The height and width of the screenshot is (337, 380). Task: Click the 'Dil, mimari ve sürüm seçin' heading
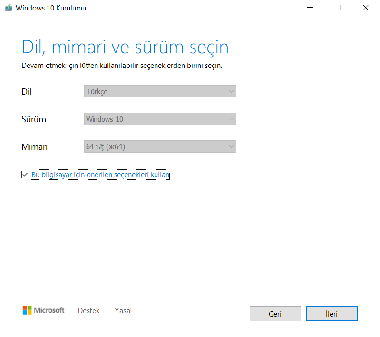125,47
